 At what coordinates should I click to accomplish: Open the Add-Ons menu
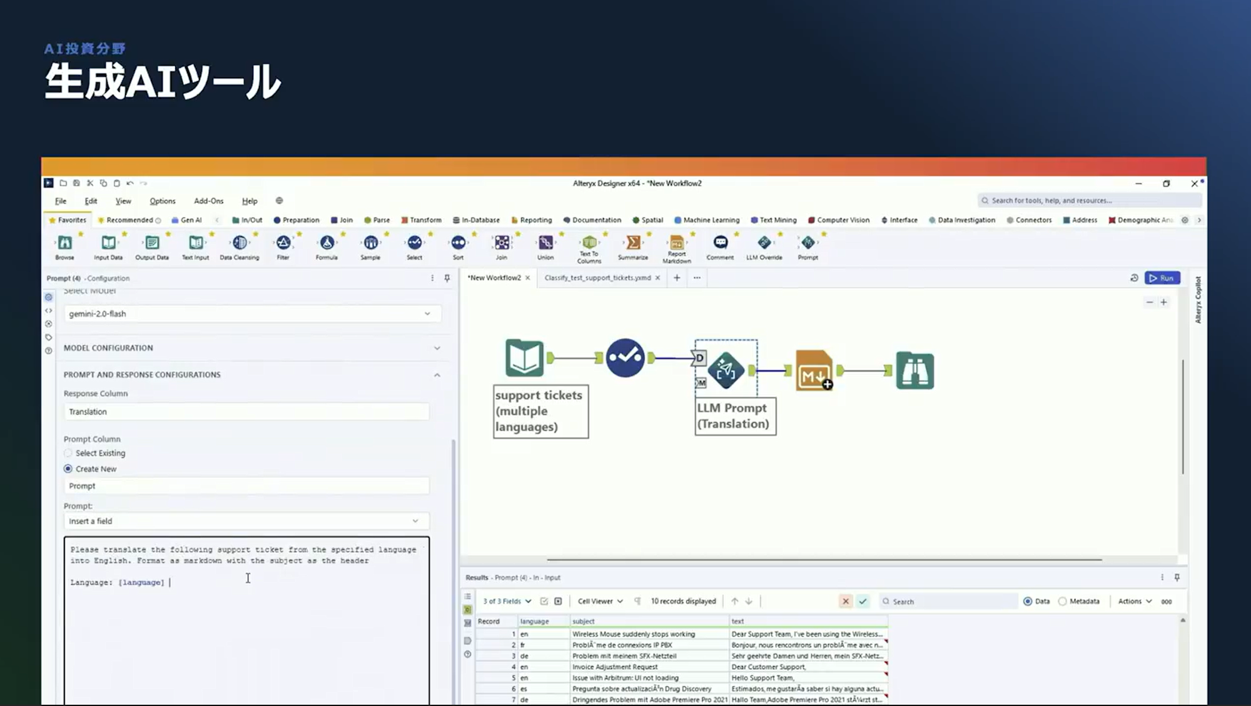tap(208, 201)
